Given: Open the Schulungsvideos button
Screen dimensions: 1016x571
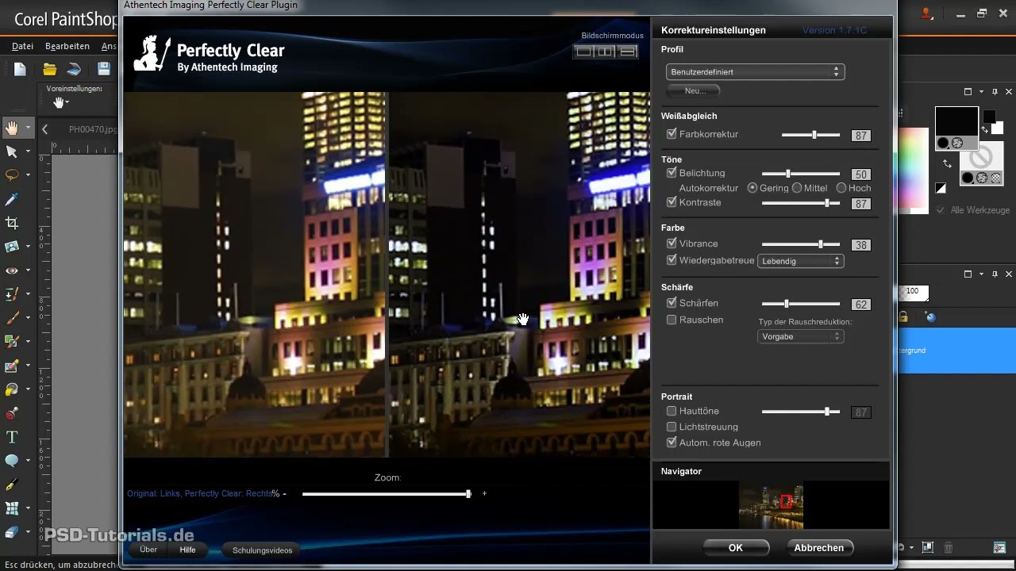Looking at the screenshot, I should [x=263, y=550].
